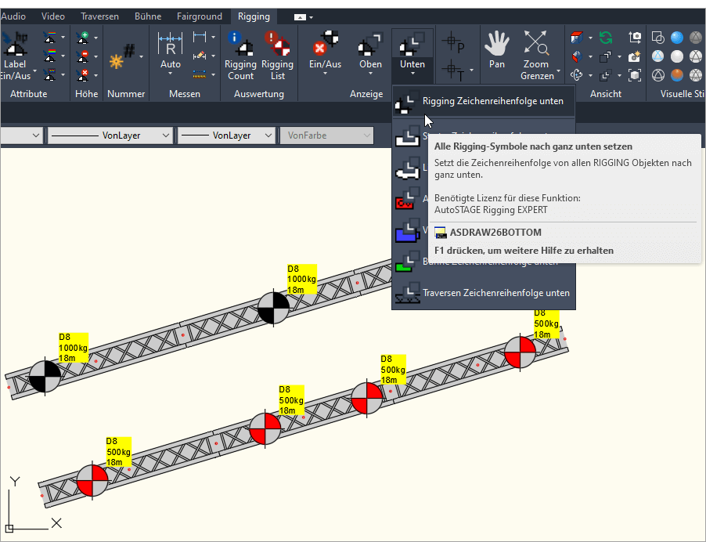Image resolution: width=706 pixels, height=542 pixels.
Task: Click the UCS origin icon in drawing
Action: pyautogui.click(x=9, y=529)
